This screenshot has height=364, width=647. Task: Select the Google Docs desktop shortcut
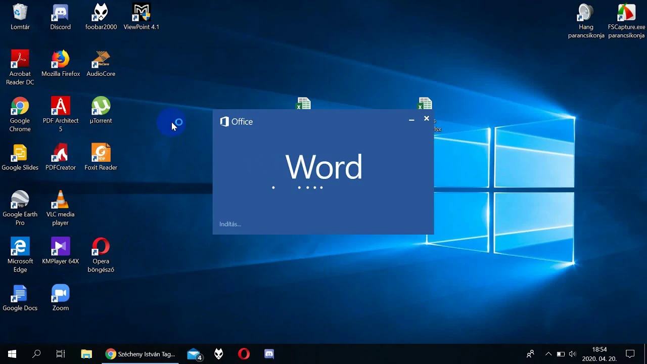20,298
